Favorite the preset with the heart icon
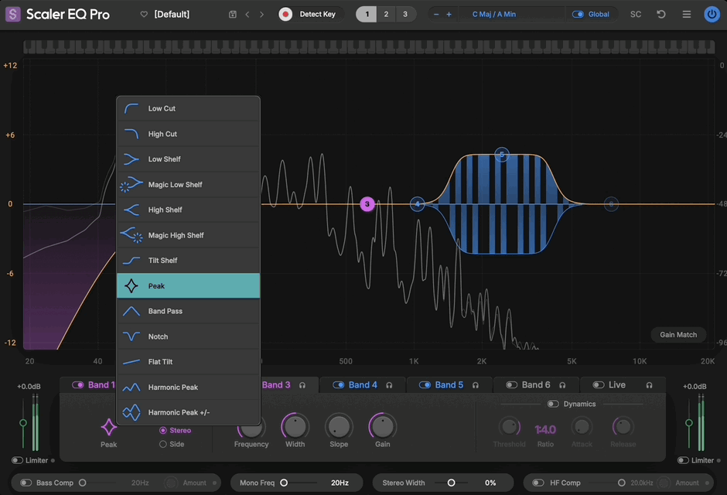This screenshot has height=495, width=727. click(144, 15)
